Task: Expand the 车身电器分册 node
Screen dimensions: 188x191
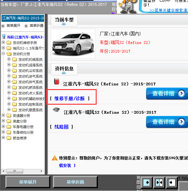Action: pyautogui.click(x=3, y=126)
